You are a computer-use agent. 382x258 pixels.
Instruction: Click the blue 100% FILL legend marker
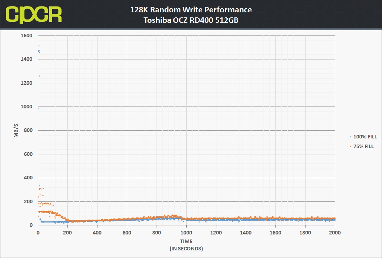(350, 137)
